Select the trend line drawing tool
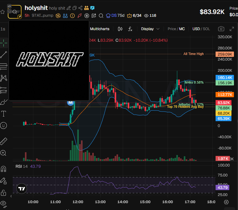The width and height of the screenshot is (238, 210). click(4, 55)
